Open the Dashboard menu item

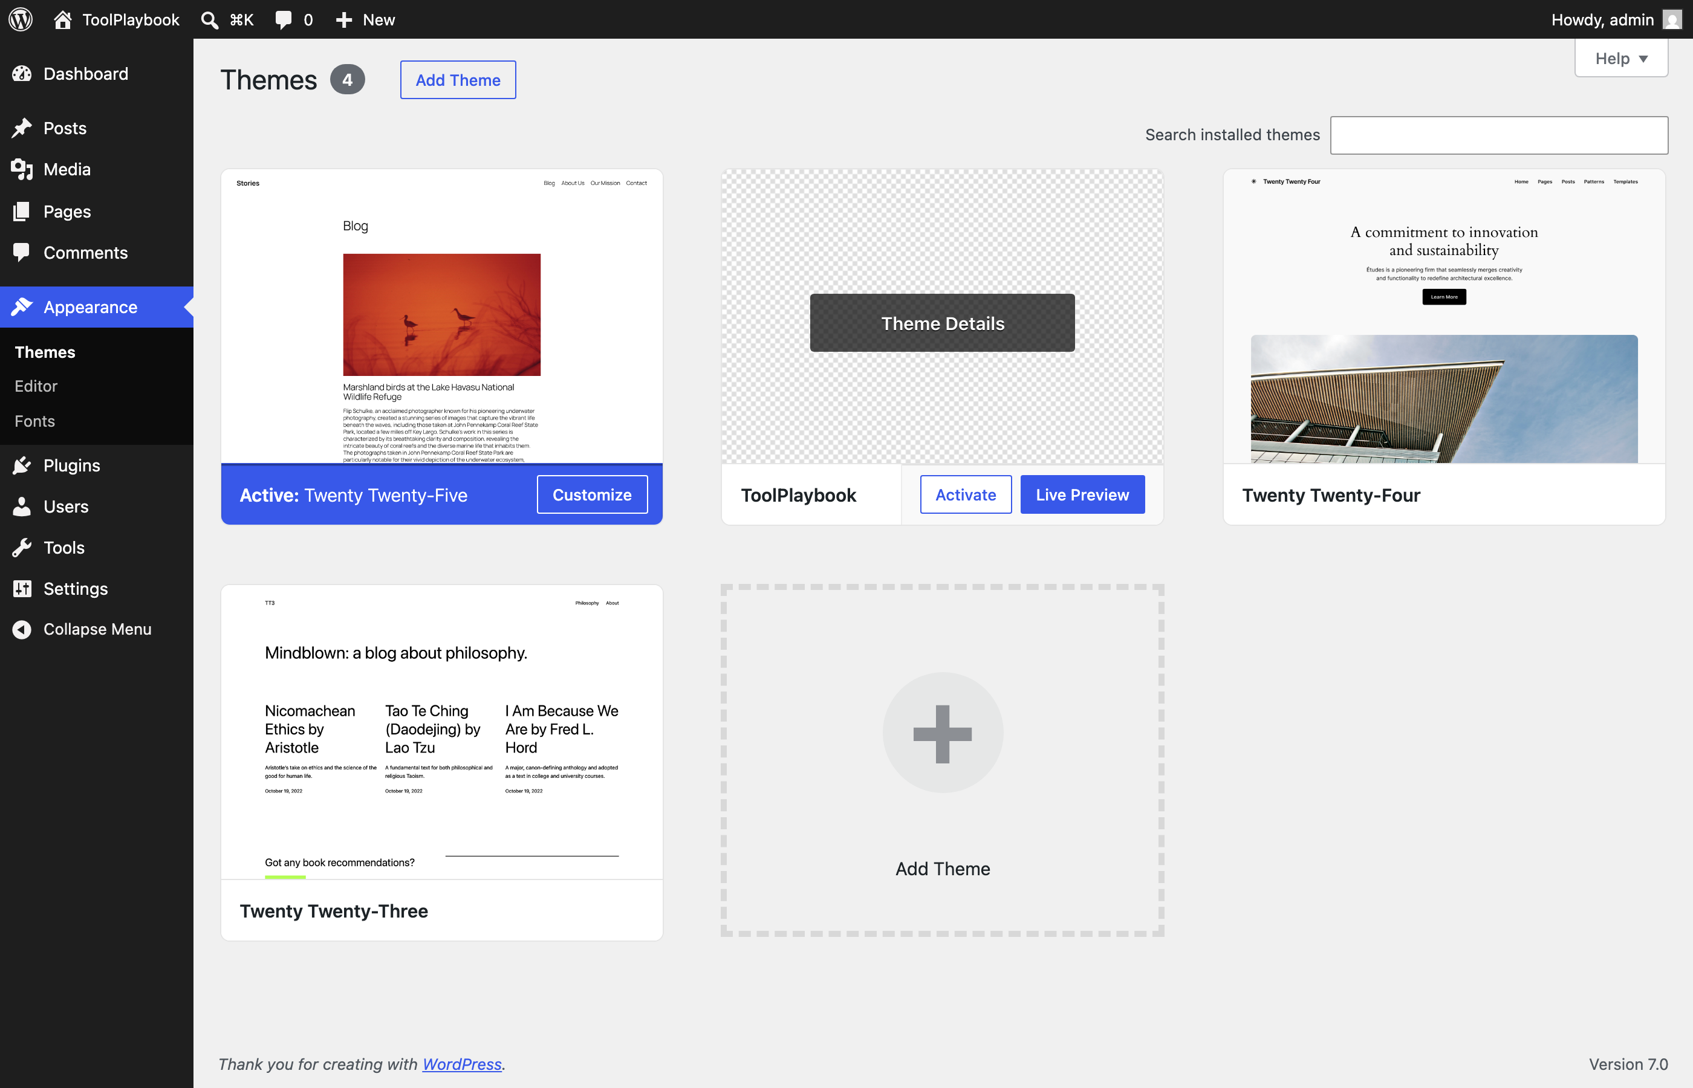(x=85, y=74)
